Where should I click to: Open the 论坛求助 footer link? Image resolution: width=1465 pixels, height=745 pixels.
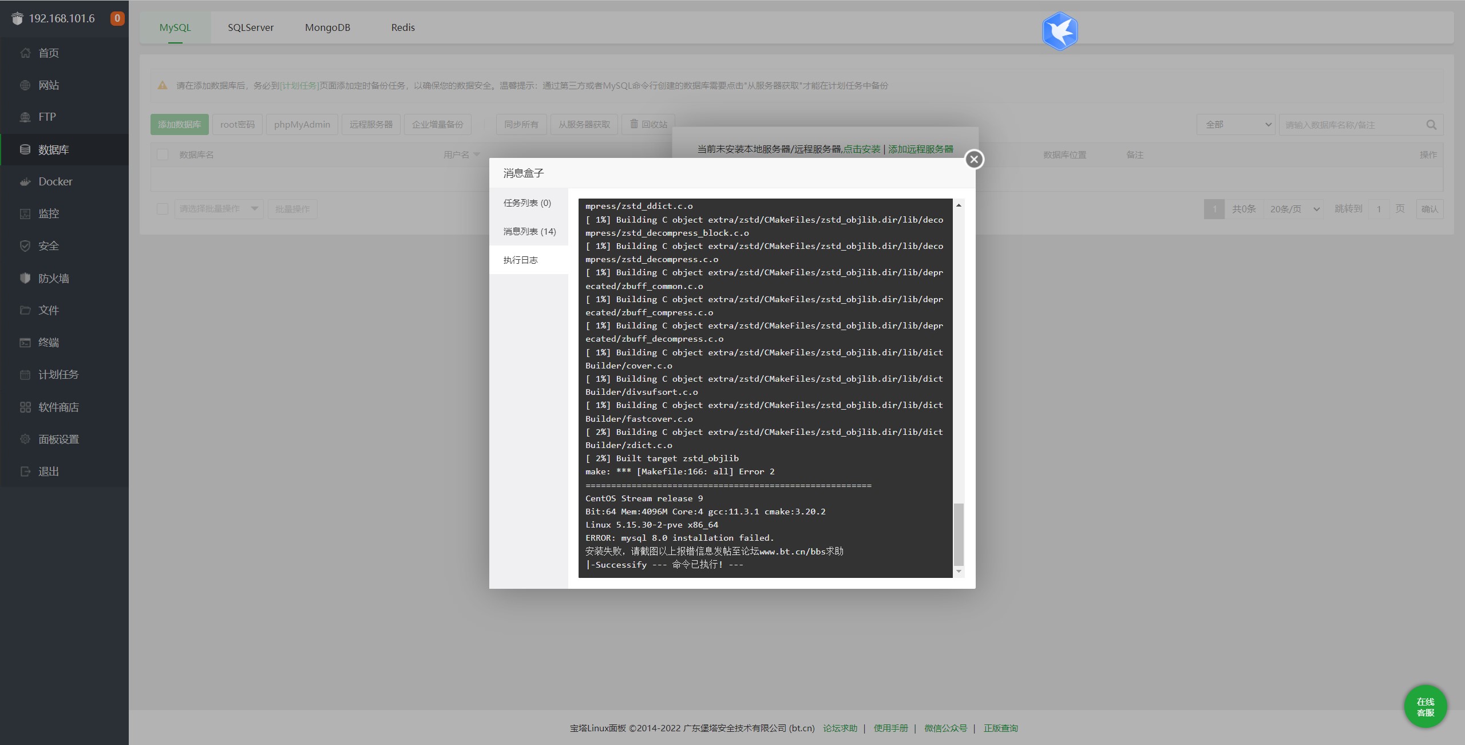(840, 728)
